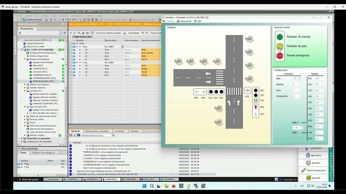The height and width of the screenshot is (194, 346).
Task: Select Main [OB1] in project tree
Action: coord(38,65)
